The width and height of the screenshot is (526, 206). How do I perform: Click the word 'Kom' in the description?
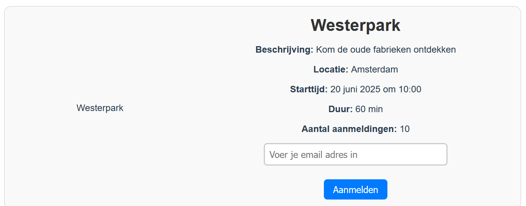pyautogui.click(x=324, y=50)
